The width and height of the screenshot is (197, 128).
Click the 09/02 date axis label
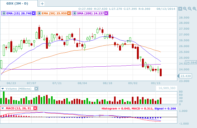(x=133, y=83)
